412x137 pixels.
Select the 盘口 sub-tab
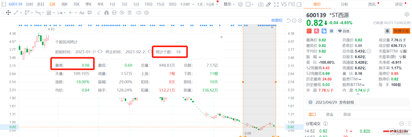point(312,114)
